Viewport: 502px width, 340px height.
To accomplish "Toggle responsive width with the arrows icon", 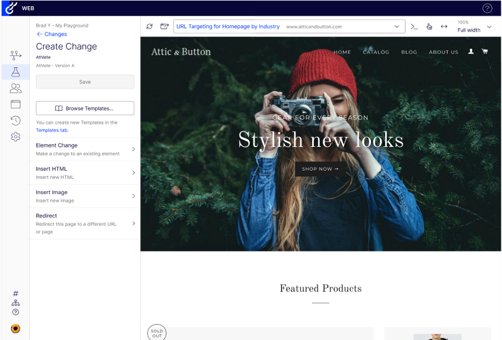I will coord(444,26).
